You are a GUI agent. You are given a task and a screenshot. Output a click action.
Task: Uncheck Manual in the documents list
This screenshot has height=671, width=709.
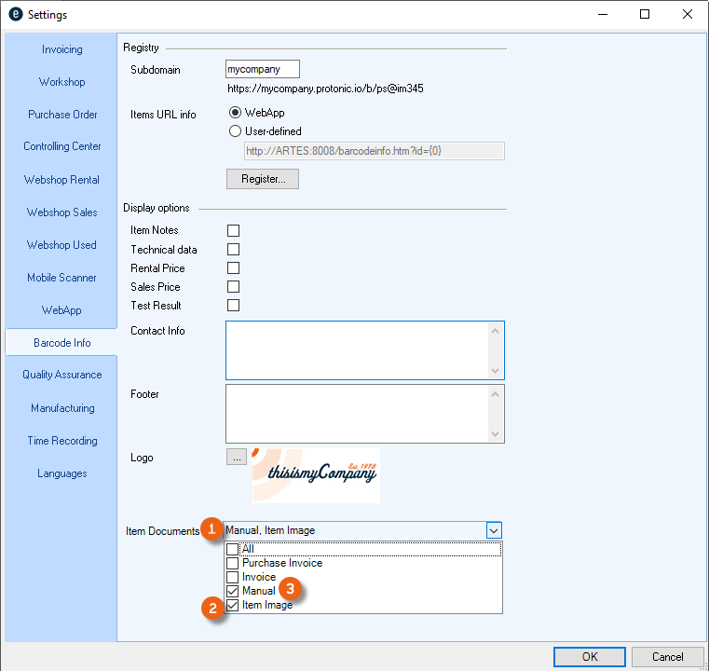click(233, 591)
